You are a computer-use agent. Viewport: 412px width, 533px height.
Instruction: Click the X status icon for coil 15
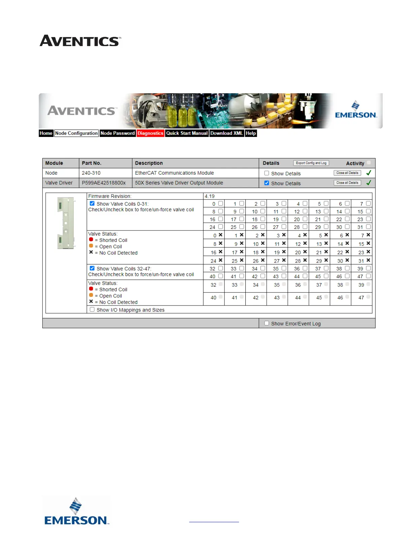368,243
